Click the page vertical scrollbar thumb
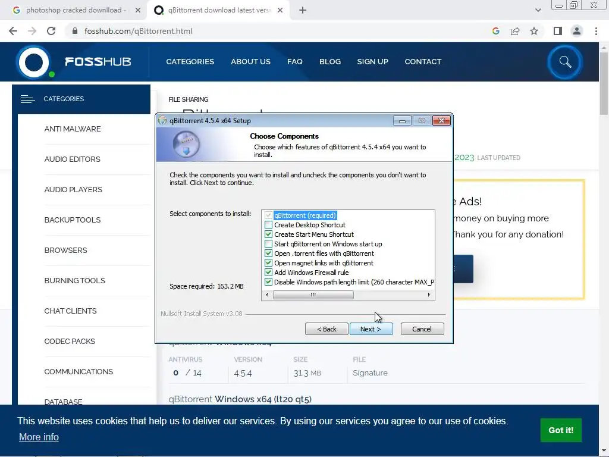The image size is (609, 457). click(604, 83)
